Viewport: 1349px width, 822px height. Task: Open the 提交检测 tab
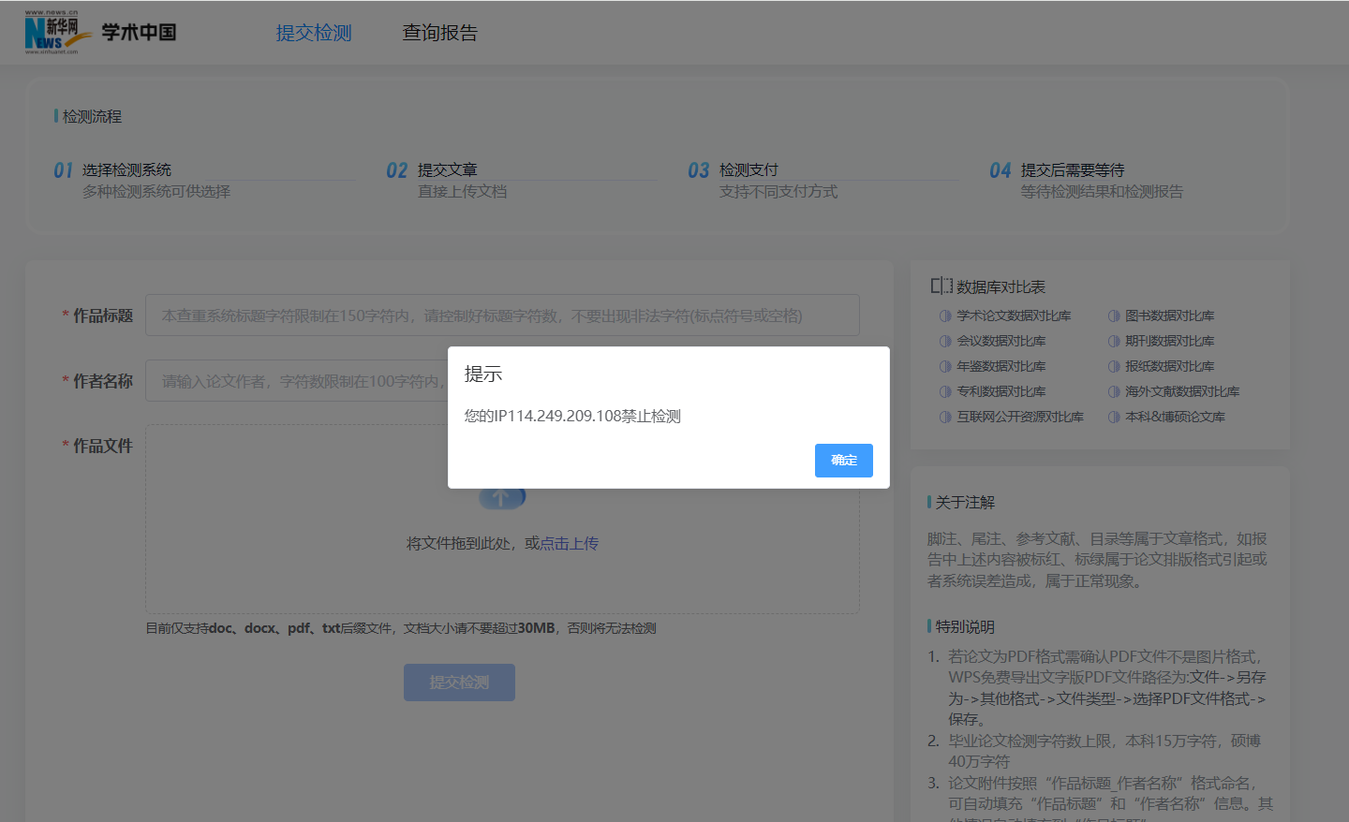pos(314,33)
